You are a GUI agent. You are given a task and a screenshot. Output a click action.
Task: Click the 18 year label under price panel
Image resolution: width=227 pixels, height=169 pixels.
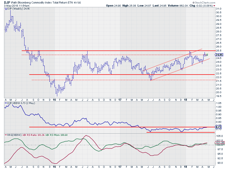pyautogui.click(x=185, y=100)
